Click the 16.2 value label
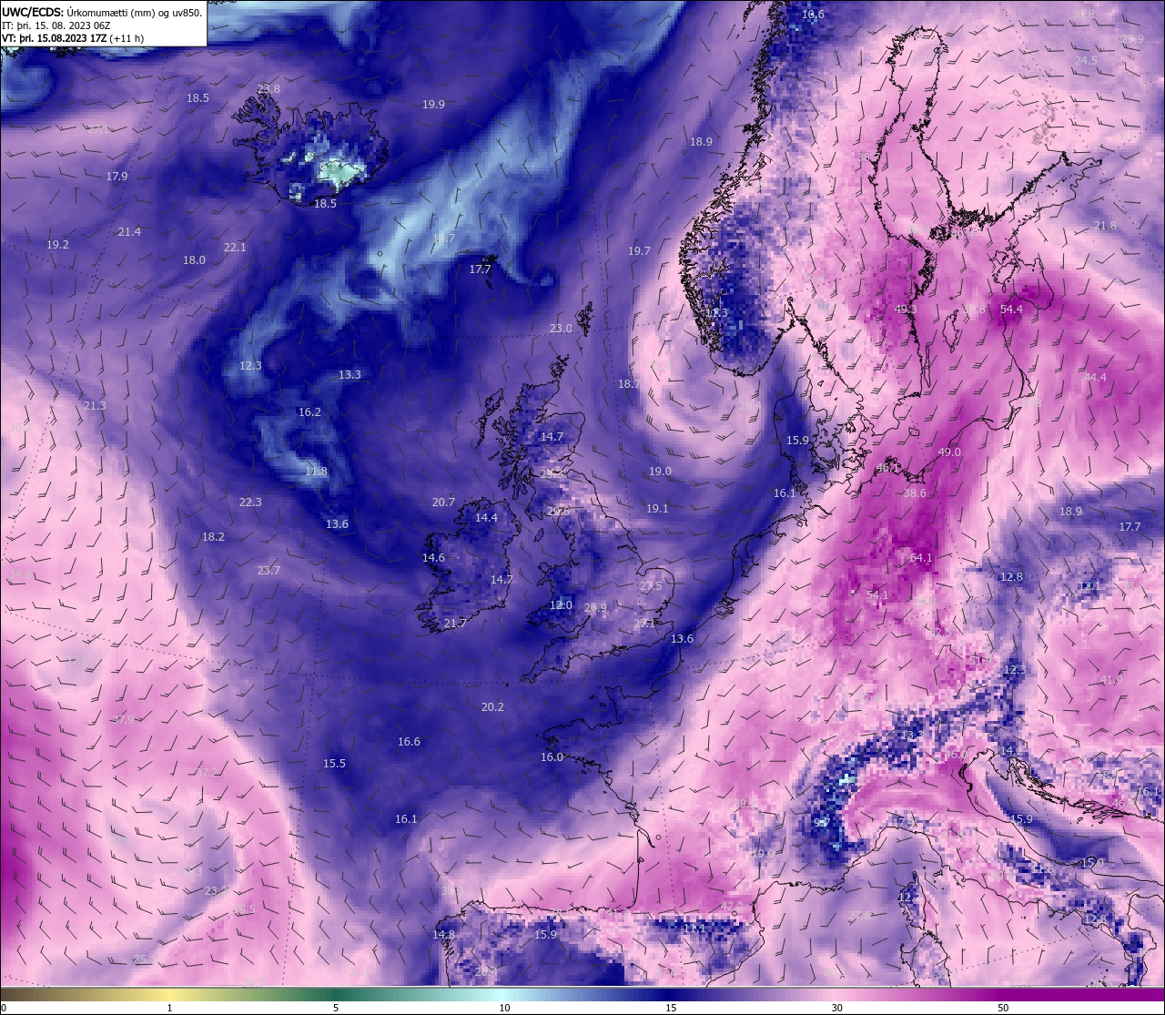 309,412
